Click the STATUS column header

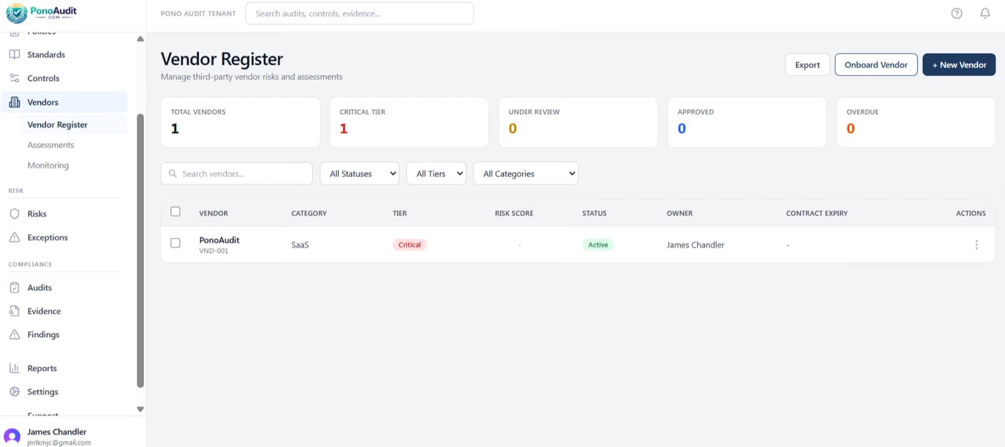594,213
